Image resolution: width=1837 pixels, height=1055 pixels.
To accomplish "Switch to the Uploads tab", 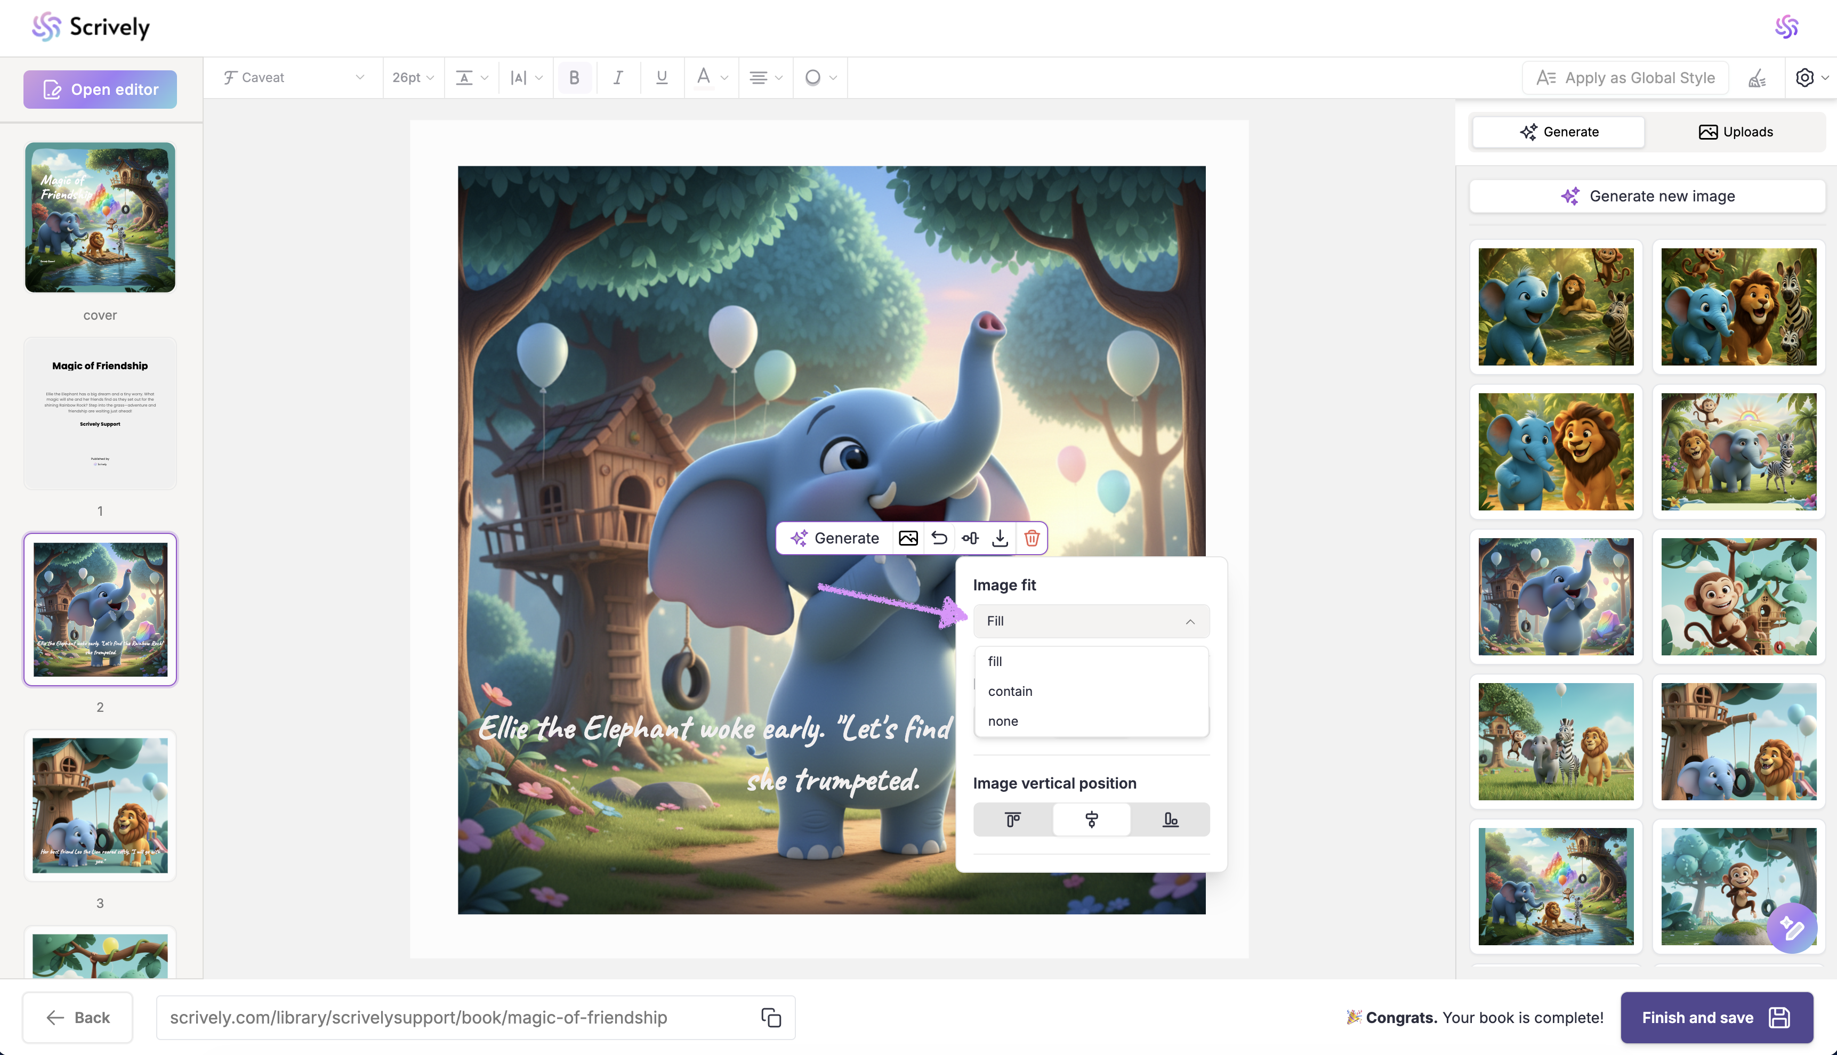I will (1736, 132).
